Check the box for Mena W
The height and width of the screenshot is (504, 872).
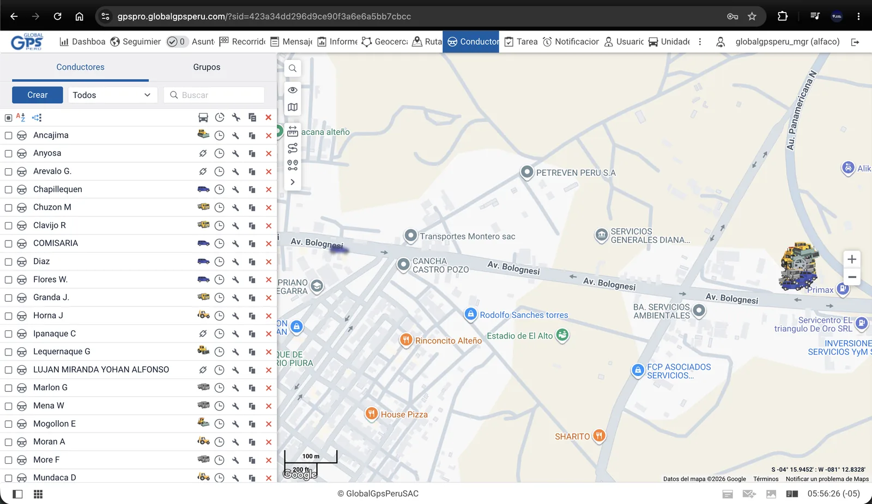coord(8,406)
